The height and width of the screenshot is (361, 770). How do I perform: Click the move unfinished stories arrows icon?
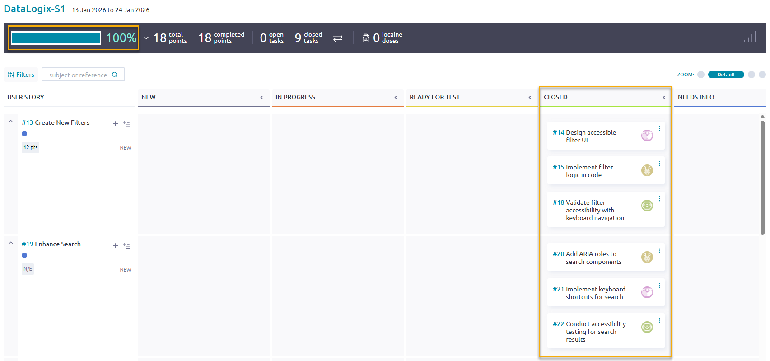tap(338, 38)
